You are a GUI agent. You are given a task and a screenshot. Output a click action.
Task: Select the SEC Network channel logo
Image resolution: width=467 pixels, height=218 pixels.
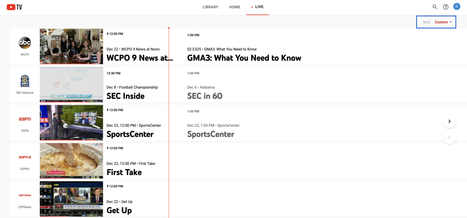click(25, 81)
